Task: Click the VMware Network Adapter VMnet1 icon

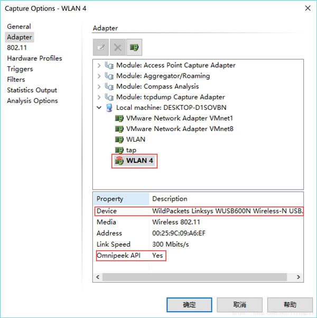Action: (x=119, y=118)
